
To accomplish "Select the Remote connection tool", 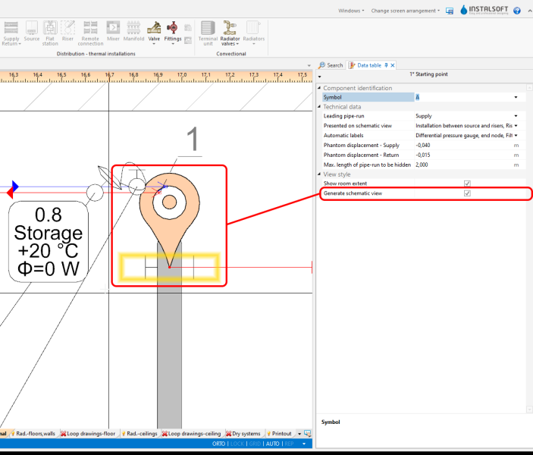I will (x=90, y=33).
